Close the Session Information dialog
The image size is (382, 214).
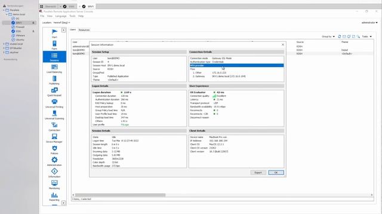click(x=282, y=45)
